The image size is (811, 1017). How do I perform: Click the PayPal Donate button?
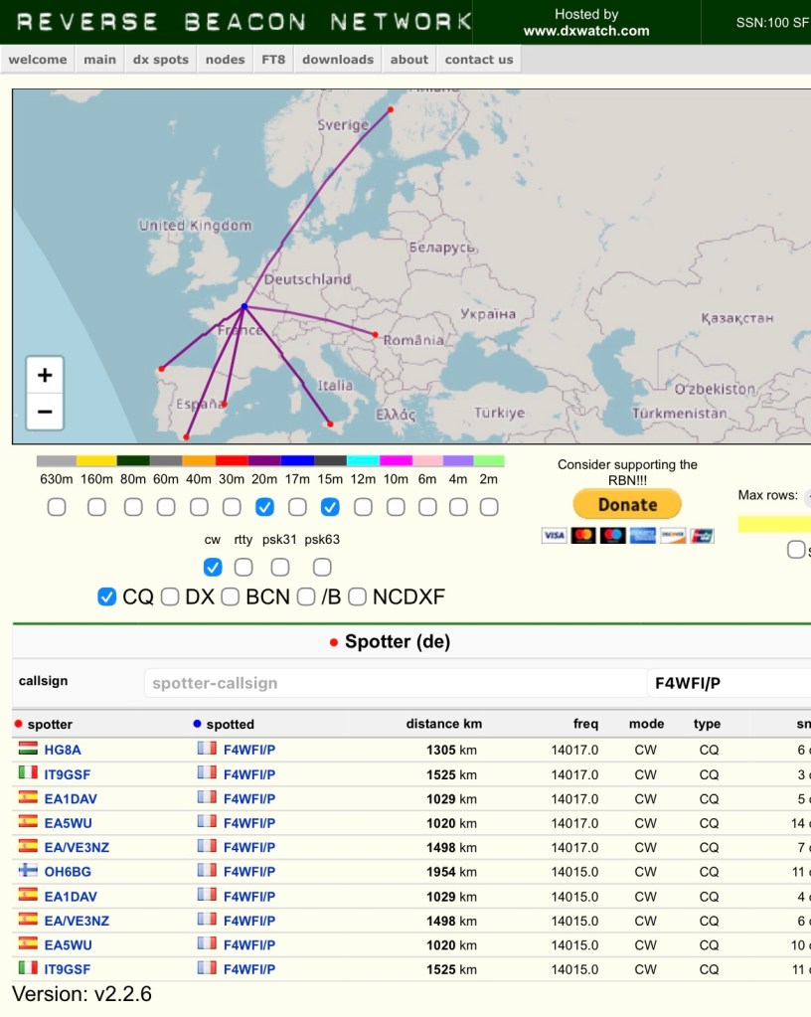(x=627, y=504)
